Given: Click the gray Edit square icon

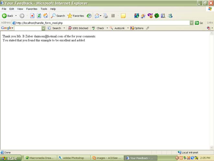Looking at the screenshot, I should coord(113,16).
